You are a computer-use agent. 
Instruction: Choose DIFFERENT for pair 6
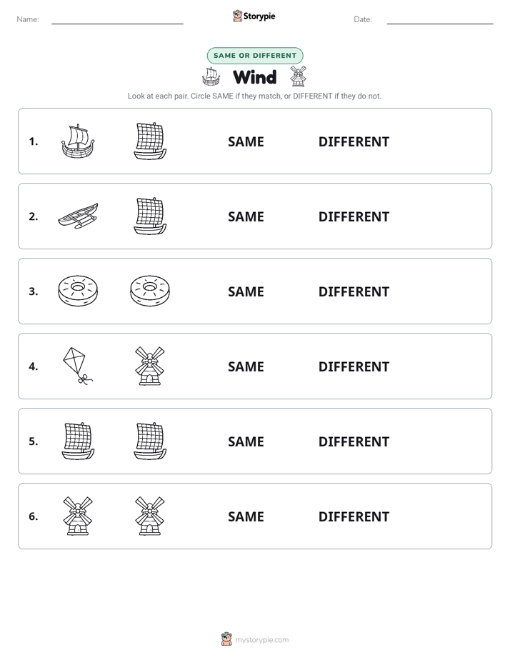point(354,516)
